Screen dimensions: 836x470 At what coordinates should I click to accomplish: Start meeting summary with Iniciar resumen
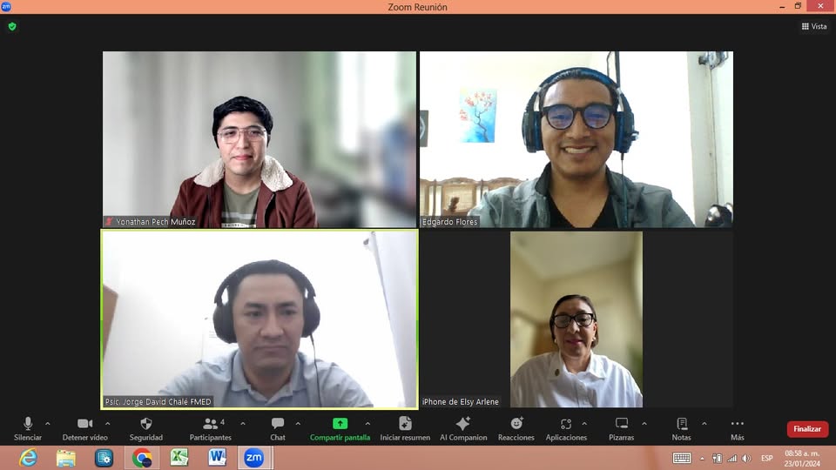pos(405,424)
